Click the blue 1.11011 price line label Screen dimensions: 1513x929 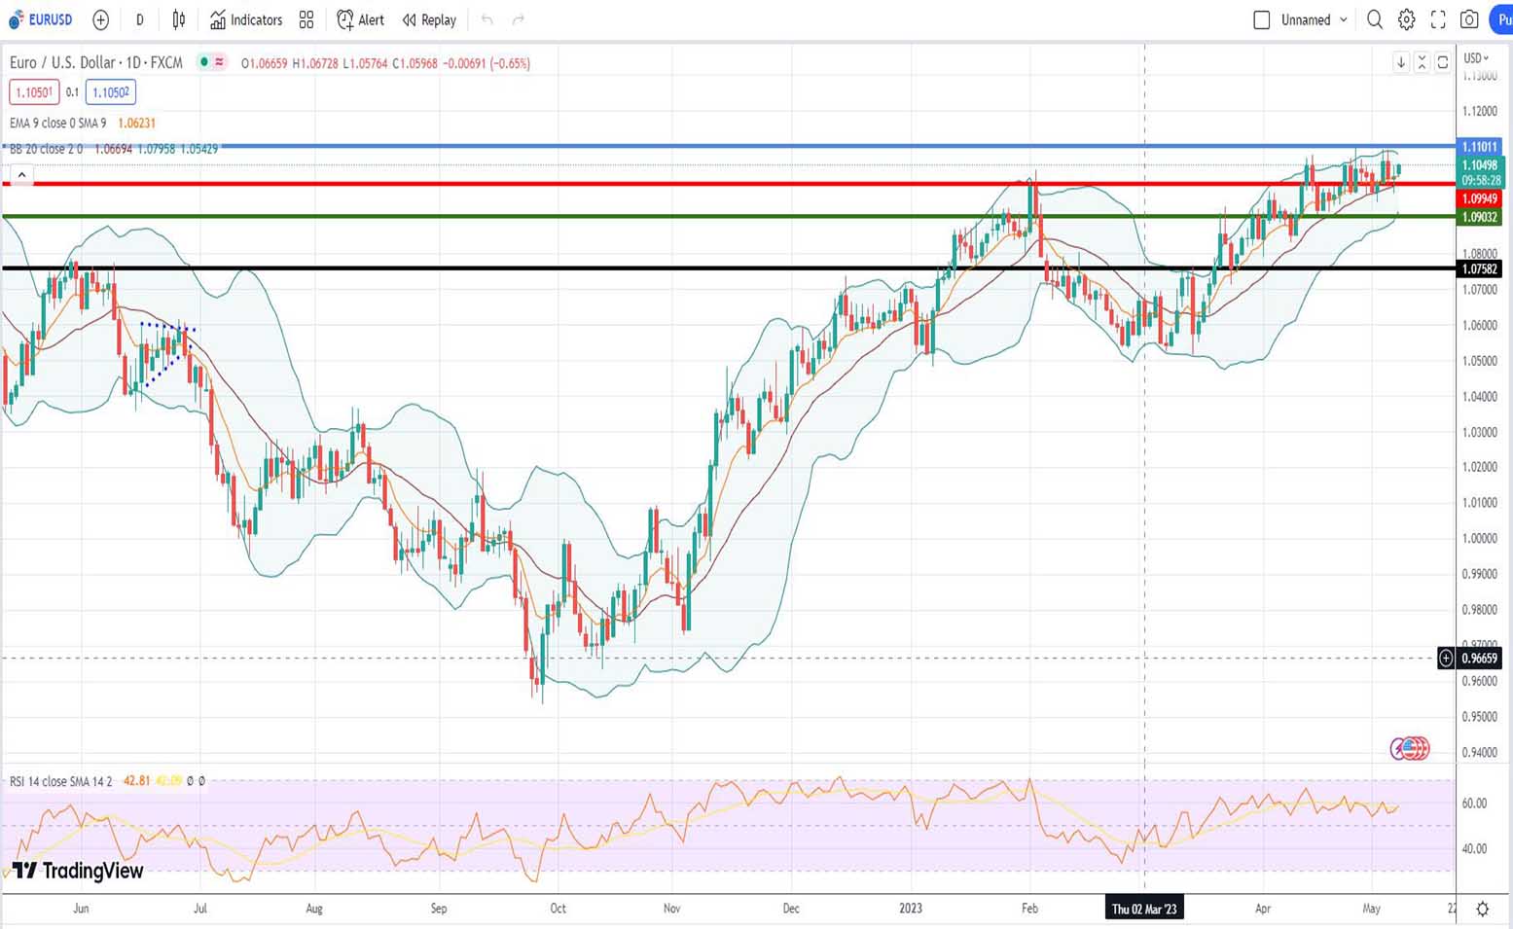(x=1479, y=147)
